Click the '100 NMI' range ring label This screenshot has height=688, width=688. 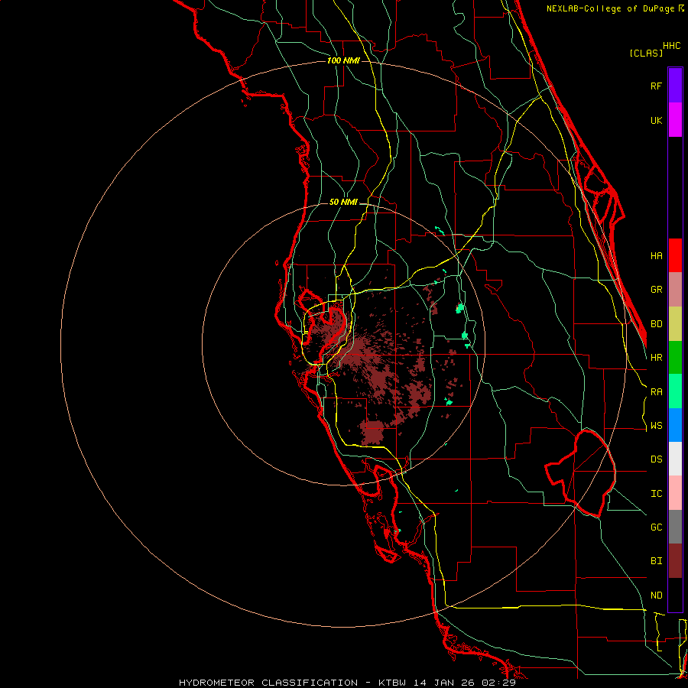point(343,60)
